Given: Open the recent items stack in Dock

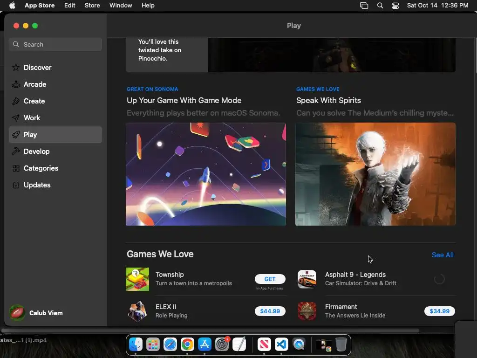Looking at the screenshot, I should tap(324, 344).
